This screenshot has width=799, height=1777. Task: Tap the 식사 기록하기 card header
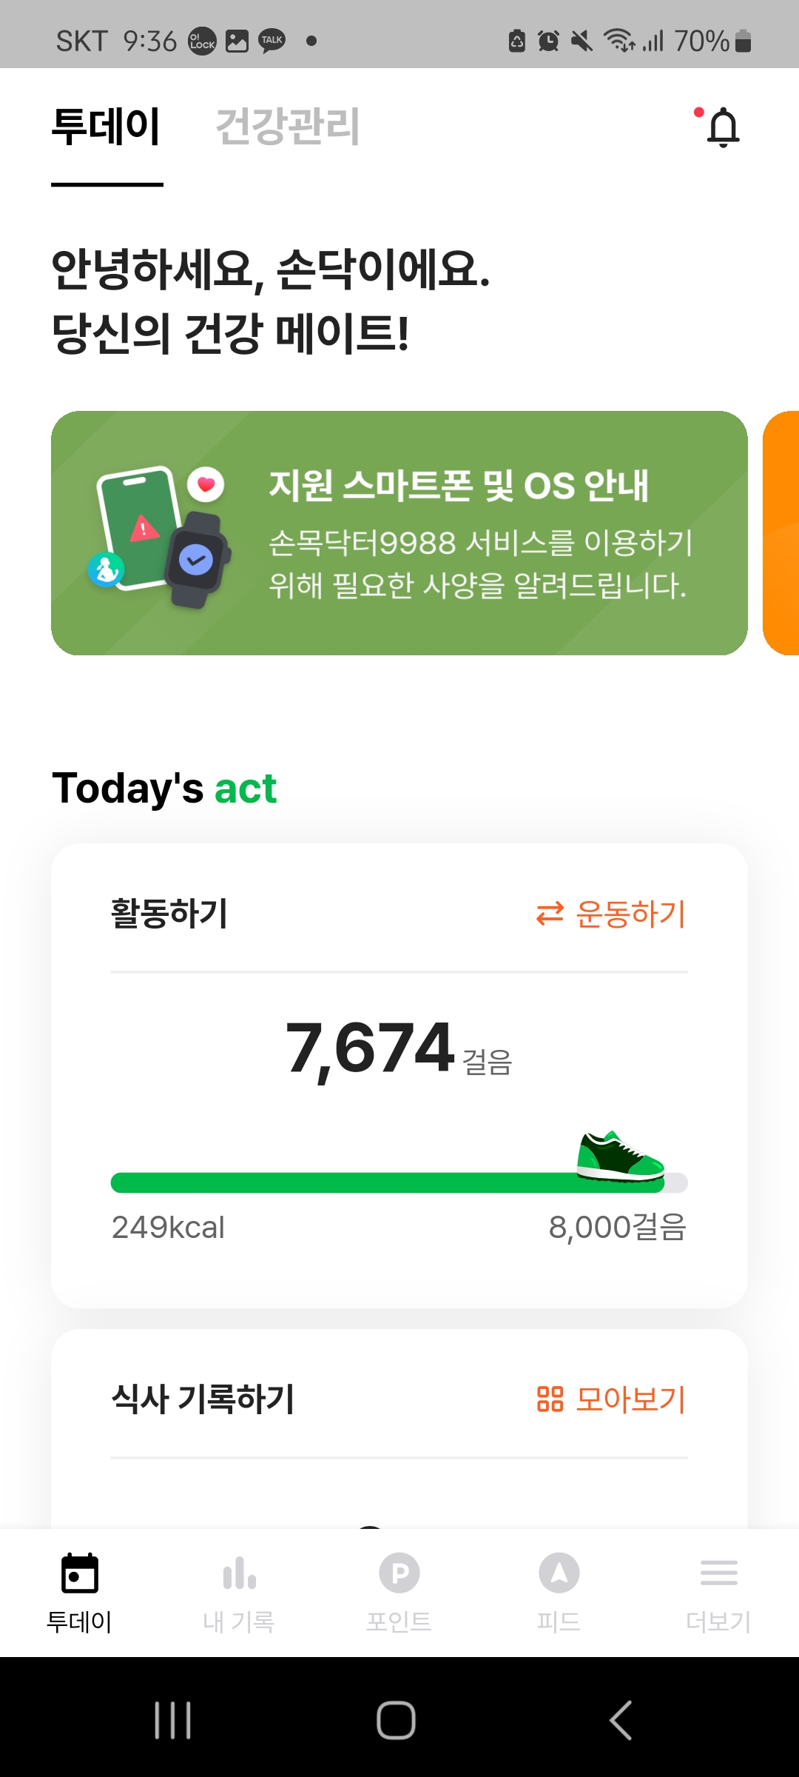coord(203,1399)
